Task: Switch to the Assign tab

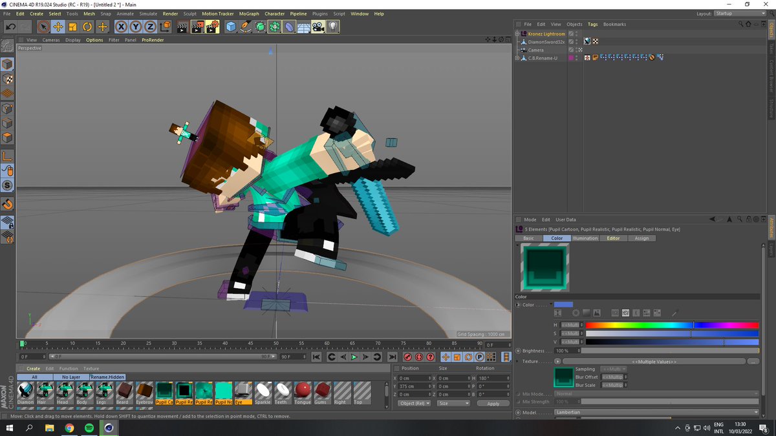Action: (641, 238)
